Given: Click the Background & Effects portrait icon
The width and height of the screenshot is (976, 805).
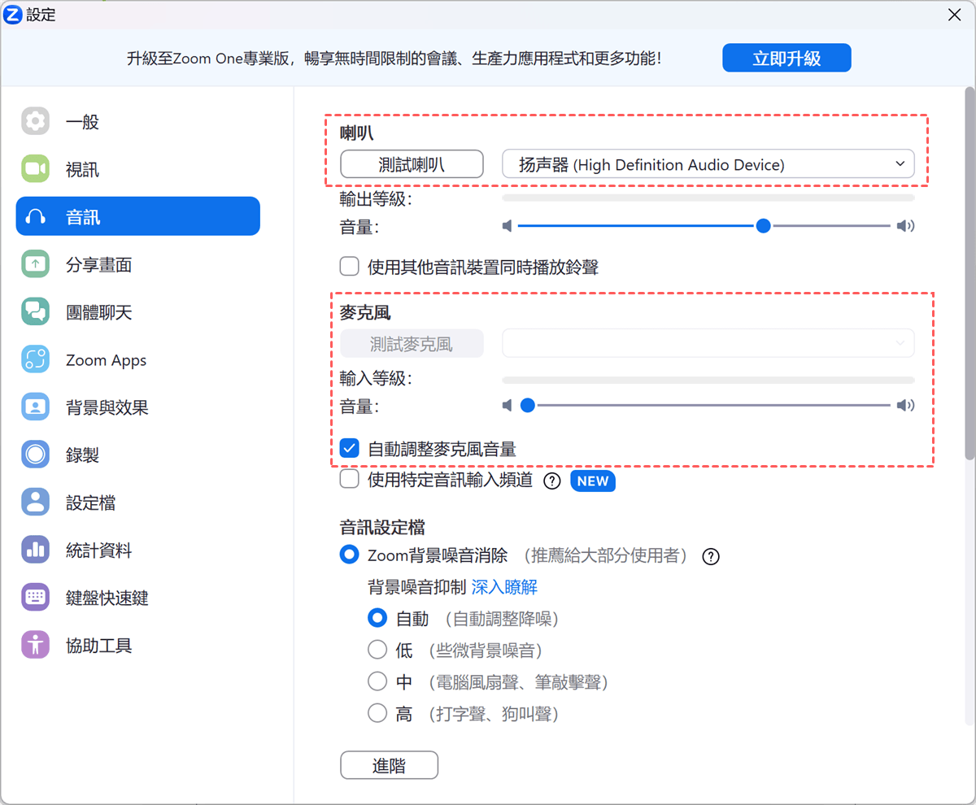Looking at the screenshot, I should (35, 407).
